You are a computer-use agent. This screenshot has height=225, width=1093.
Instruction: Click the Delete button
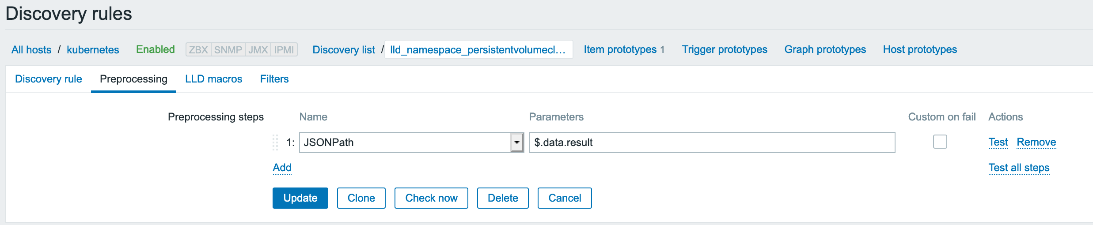click(503, 198)
